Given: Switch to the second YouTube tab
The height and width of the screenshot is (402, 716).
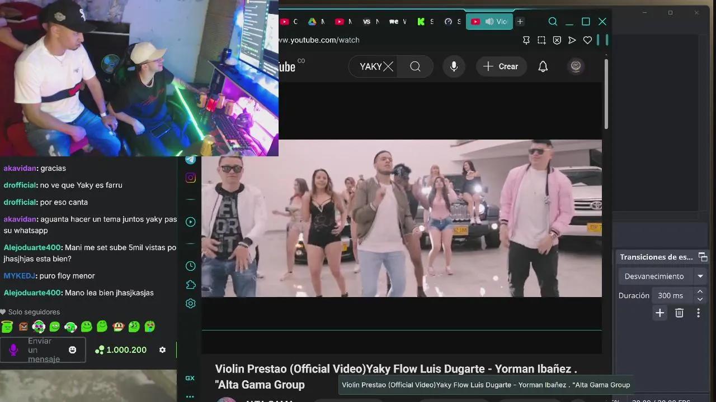Looking at the screenshot, I should [x=343, y=22].
